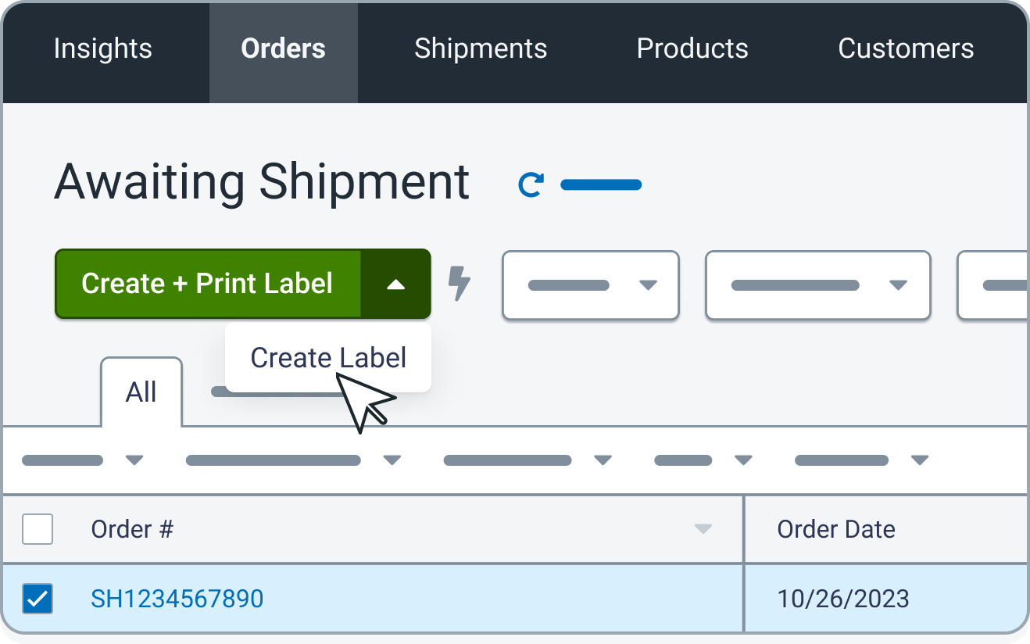The width and height of the screenshot is (1030, 644).
Task: Switch to the Shipments tab
Action: [480, 48]
